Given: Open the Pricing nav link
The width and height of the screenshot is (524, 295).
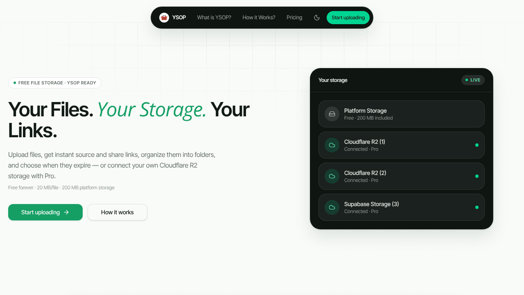Looking at the screenshot, I should (294, 18).
